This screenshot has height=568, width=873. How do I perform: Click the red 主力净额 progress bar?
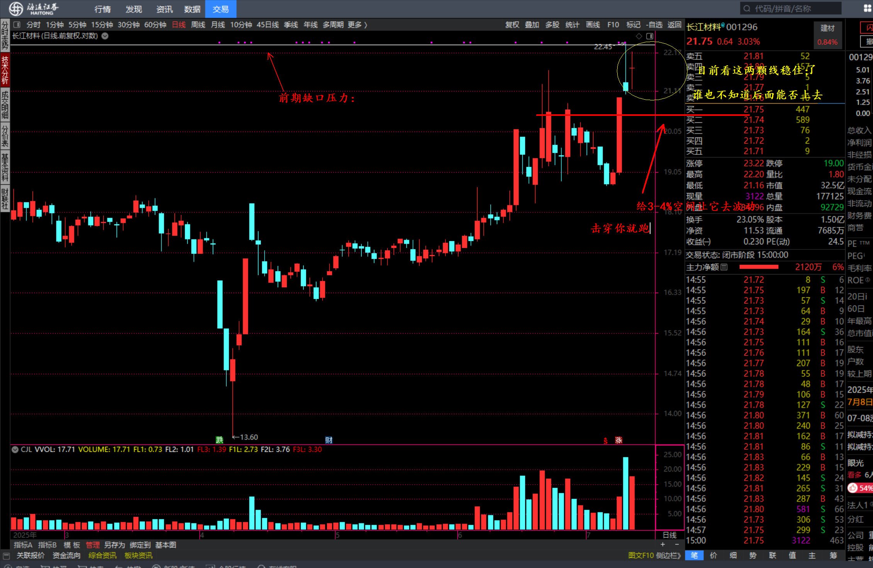point(759,267)
